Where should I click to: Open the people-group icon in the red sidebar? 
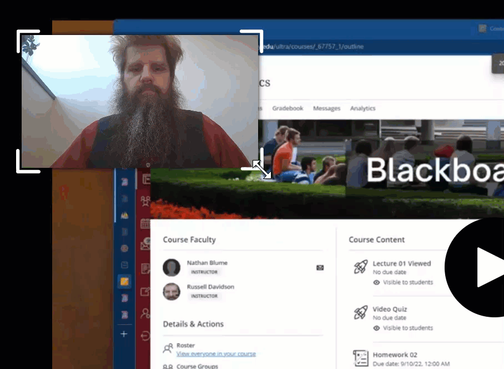coord(145,201)
